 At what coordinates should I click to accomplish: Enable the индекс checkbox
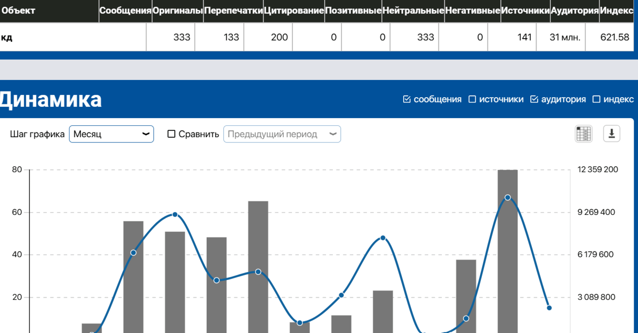[597, 99]
